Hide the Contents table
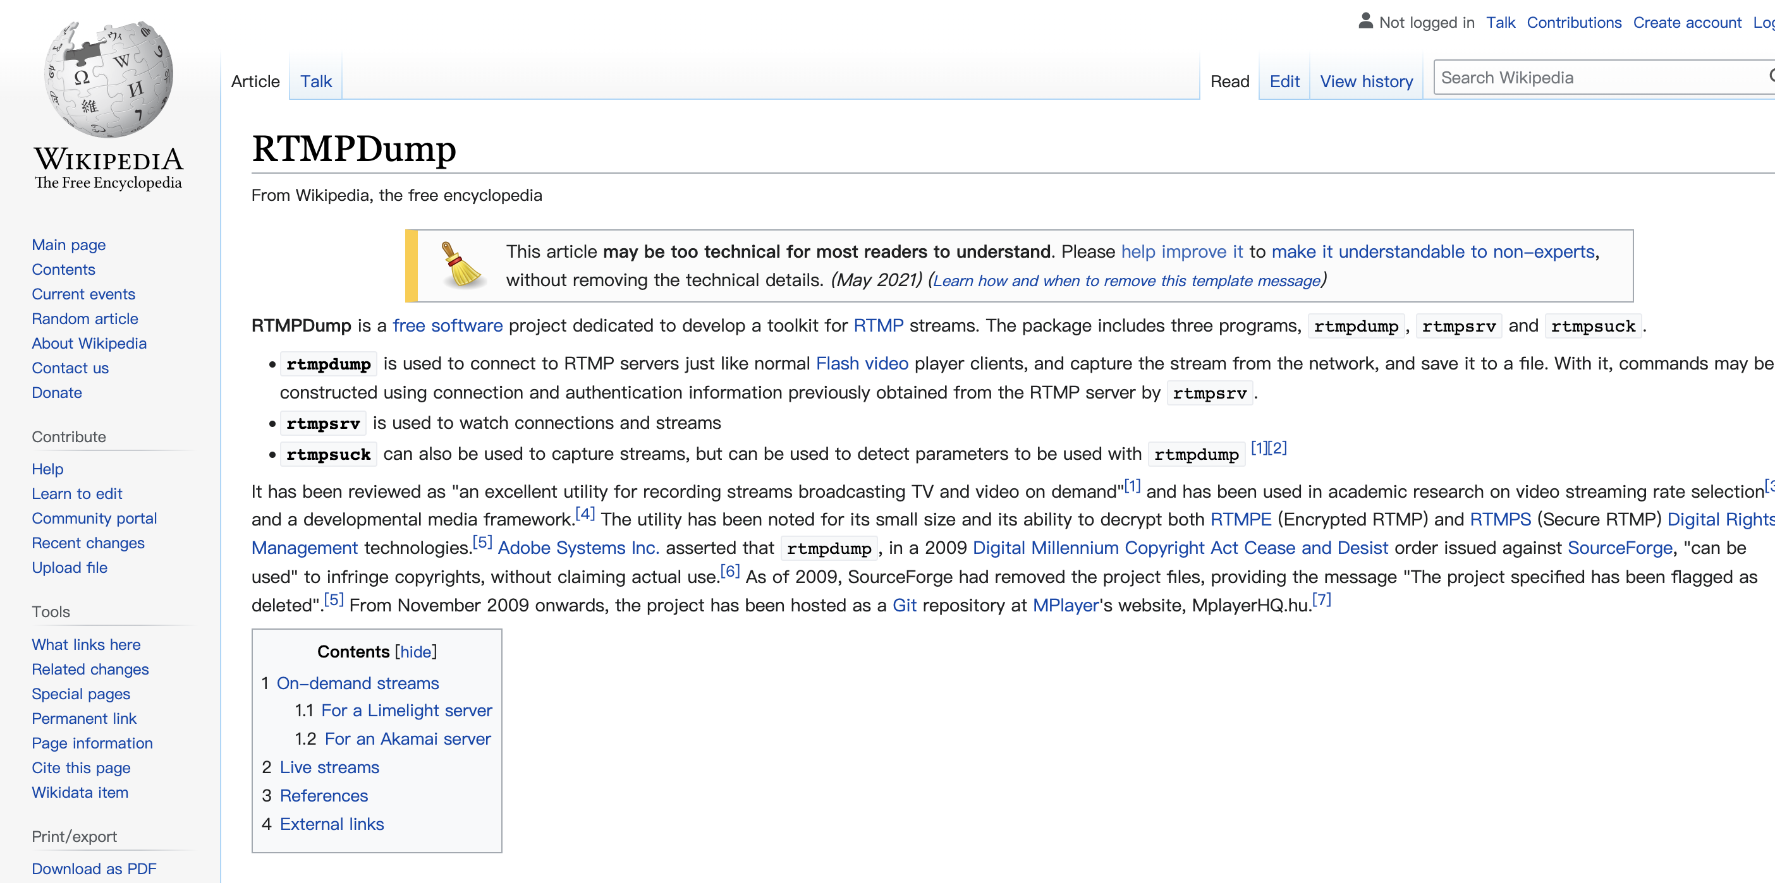Image resolution: width=1775 pixels, height=883 pixels. (415, 652)
